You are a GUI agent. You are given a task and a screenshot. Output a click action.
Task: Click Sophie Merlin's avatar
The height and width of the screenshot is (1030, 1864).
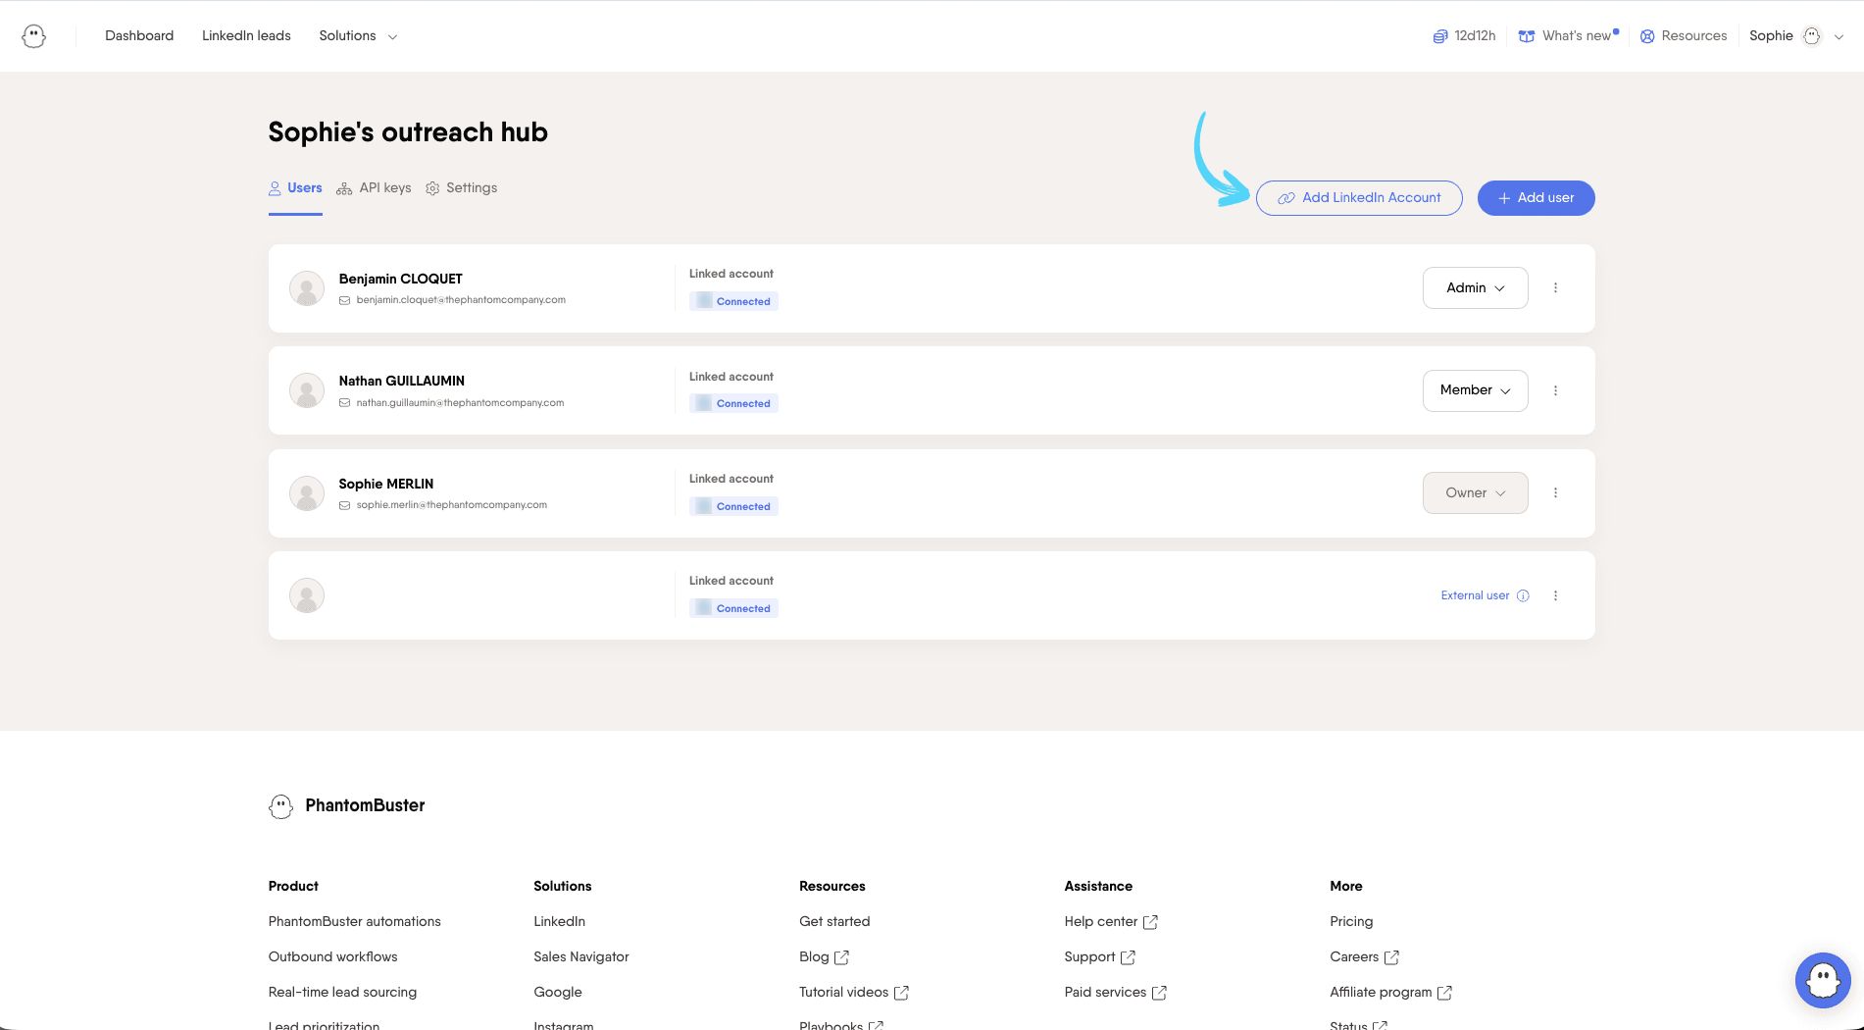307,493
